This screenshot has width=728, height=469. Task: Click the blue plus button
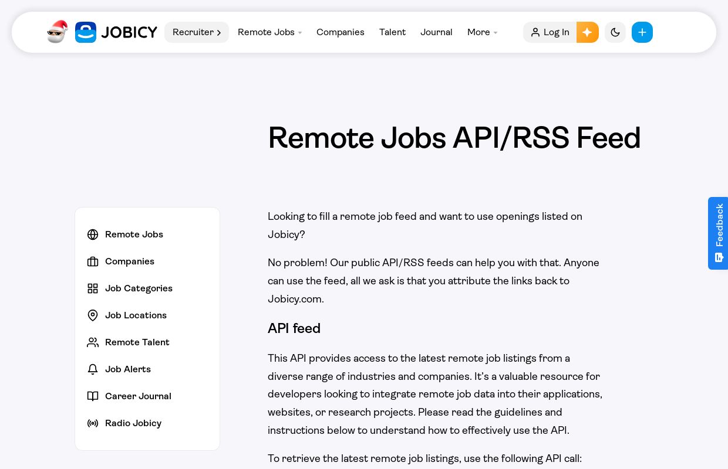642,32
